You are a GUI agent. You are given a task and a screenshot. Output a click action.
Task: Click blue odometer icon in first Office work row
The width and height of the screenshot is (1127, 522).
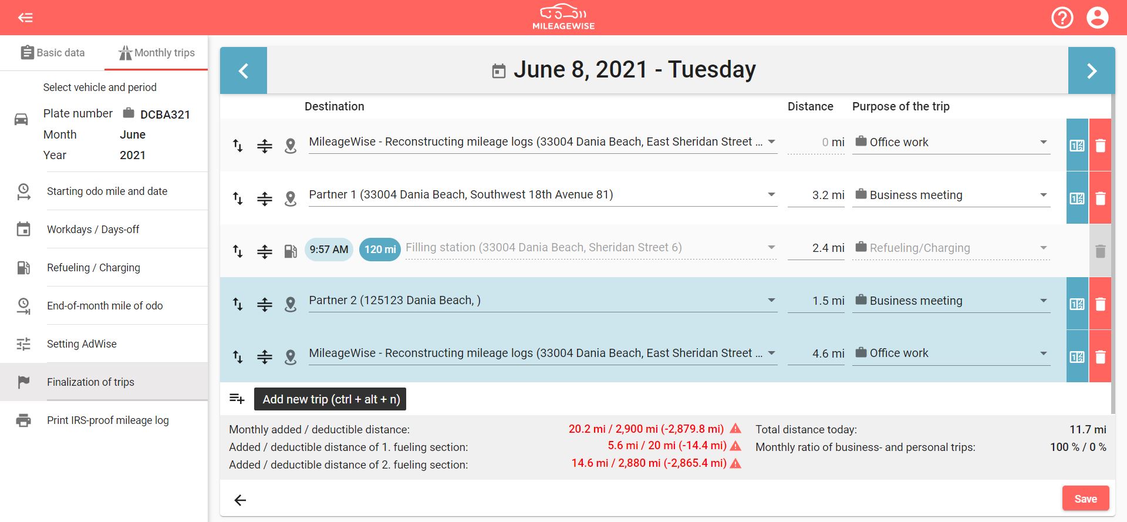[x=1077, y=145]
